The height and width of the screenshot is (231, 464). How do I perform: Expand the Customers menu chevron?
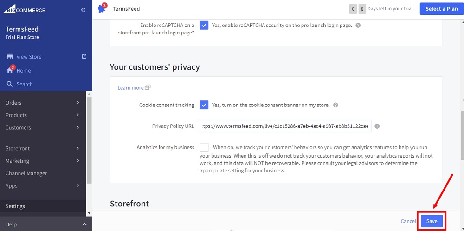[78, 127]
